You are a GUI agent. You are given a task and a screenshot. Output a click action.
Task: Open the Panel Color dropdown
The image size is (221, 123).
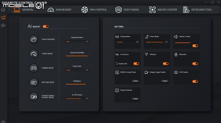[77, 70]
